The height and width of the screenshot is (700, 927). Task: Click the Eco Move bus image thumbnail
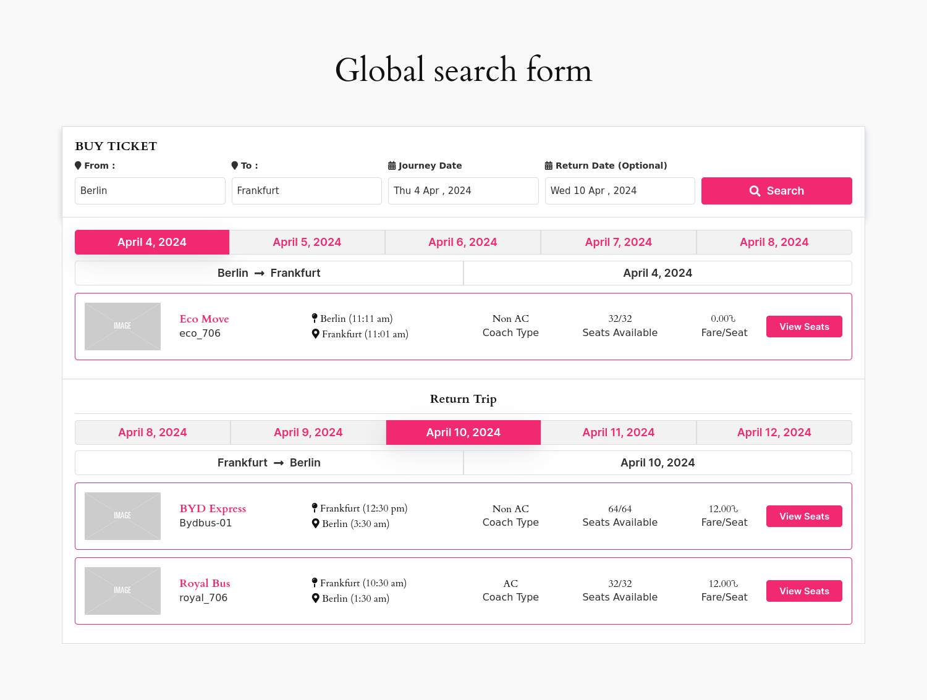pos(122,326)
